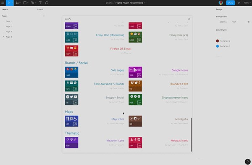252x165 pixels.
Task: Click the Weather Icons purple thumbnail
Action: [71, 143]
